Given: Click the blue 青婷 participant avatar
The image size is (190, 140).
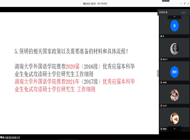Looking at the screenshot, I should coord(174,72).
